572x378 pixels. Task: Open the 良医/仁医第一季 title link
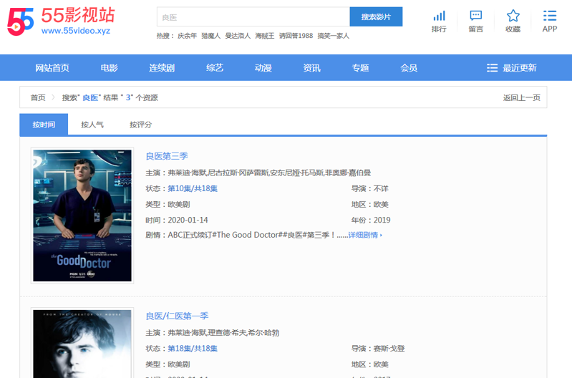(177, 316)
